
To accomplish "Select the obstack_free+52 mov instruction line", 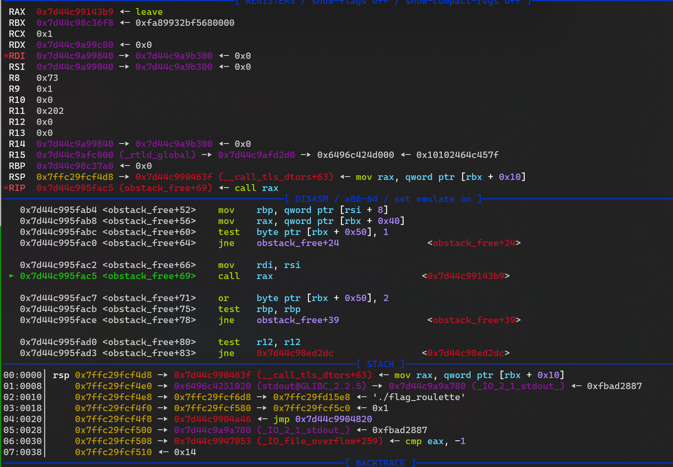I will pyautogui.click(x=204, y=210).
